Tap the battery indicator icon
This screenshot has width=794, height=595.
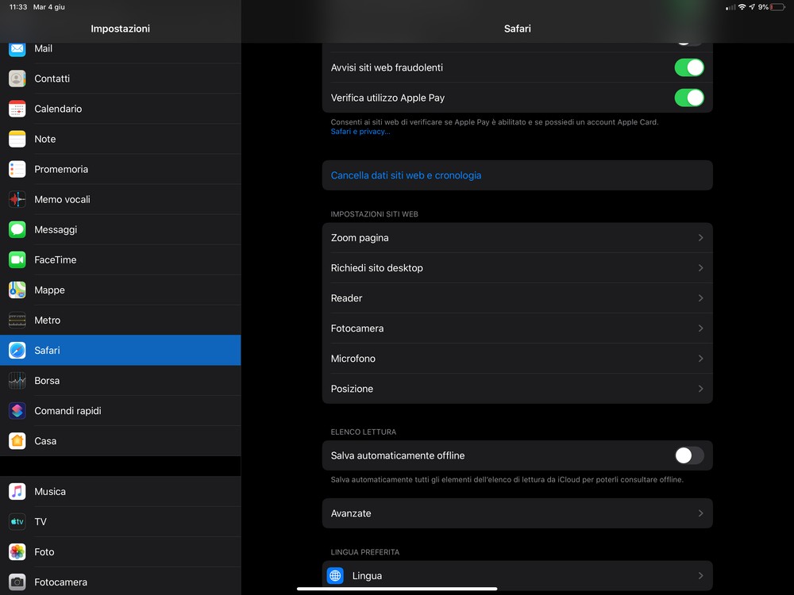pyautogui.click(x=777, y=7)
